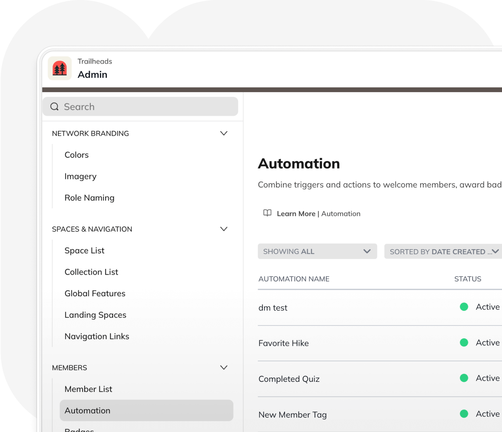Collapse the SPACES & NAVIGATION section
The image size is (502, 432).
click(x=224, y=229)
